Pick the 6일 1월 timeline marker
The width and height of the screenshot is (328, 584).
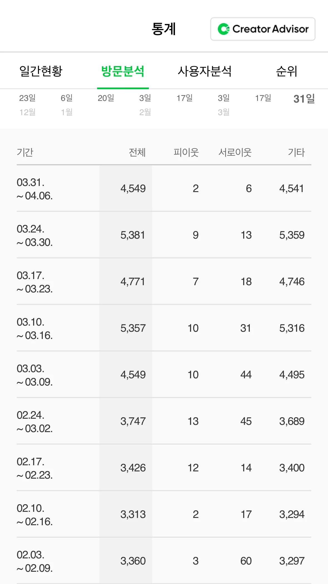[67, 105]
